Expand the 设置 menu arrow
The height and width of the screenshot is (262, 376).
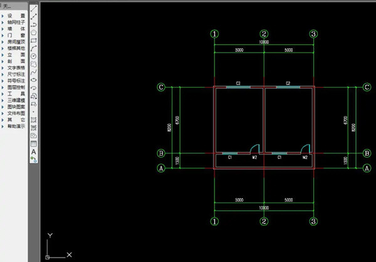(x=3, y=16)
